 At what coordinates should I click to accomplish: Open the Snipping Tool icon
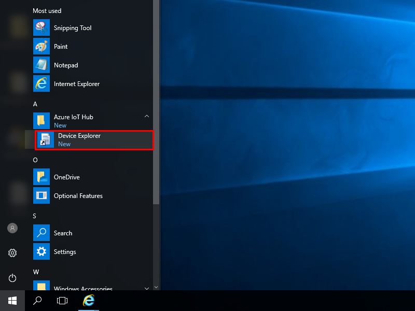coord(41,28)
